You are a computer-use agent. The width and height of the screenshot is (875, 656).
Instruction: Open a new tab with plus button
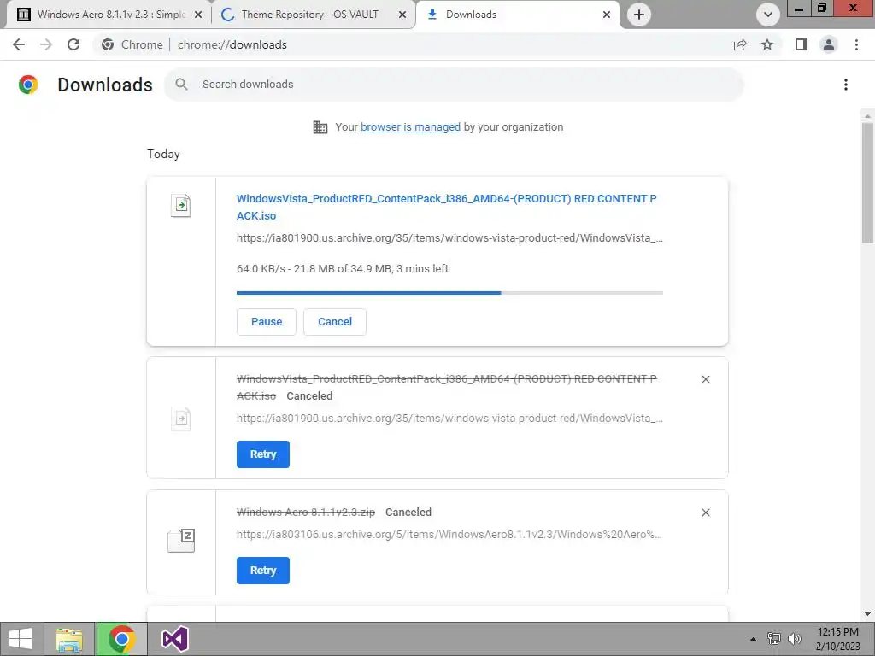click(x=639, y=15)
